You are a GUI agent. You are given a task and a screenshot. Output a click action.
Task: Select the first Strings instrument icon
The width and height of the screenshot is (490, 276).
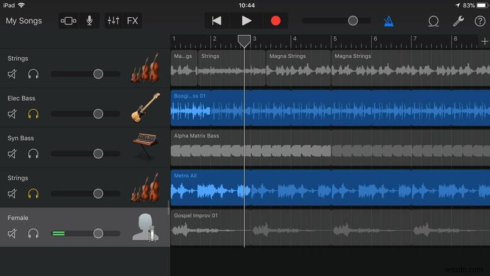coord(146,68)
